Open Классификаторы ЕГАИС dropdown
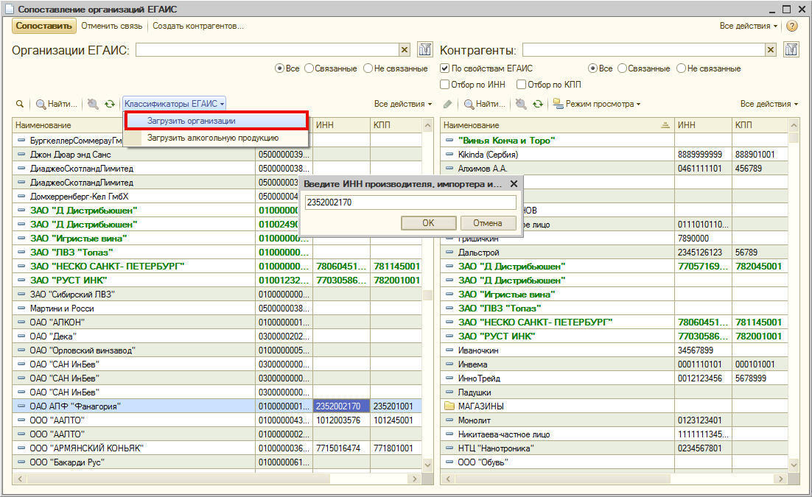 [175, 104]
